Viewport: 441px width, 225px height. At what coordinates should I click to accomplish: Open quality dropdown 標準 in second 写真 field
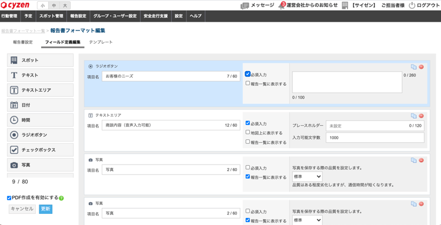click(308, 220)
